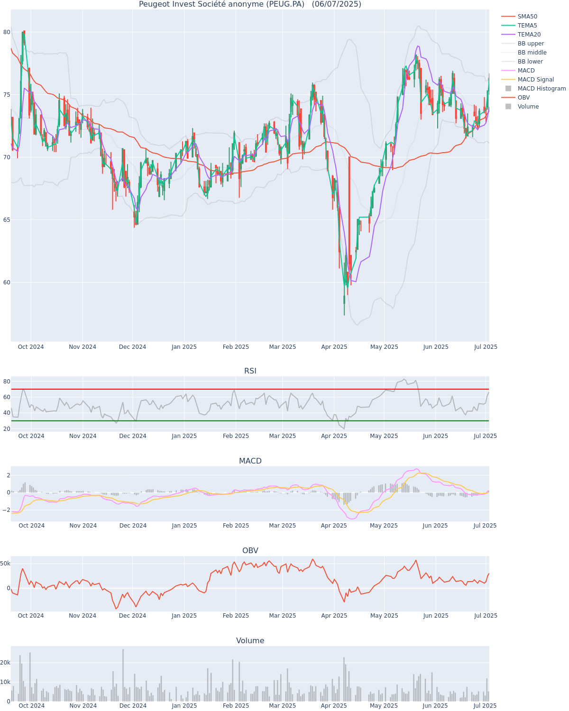Click the 75 price axis label
569x711 pixels.
tap(7, 95)
